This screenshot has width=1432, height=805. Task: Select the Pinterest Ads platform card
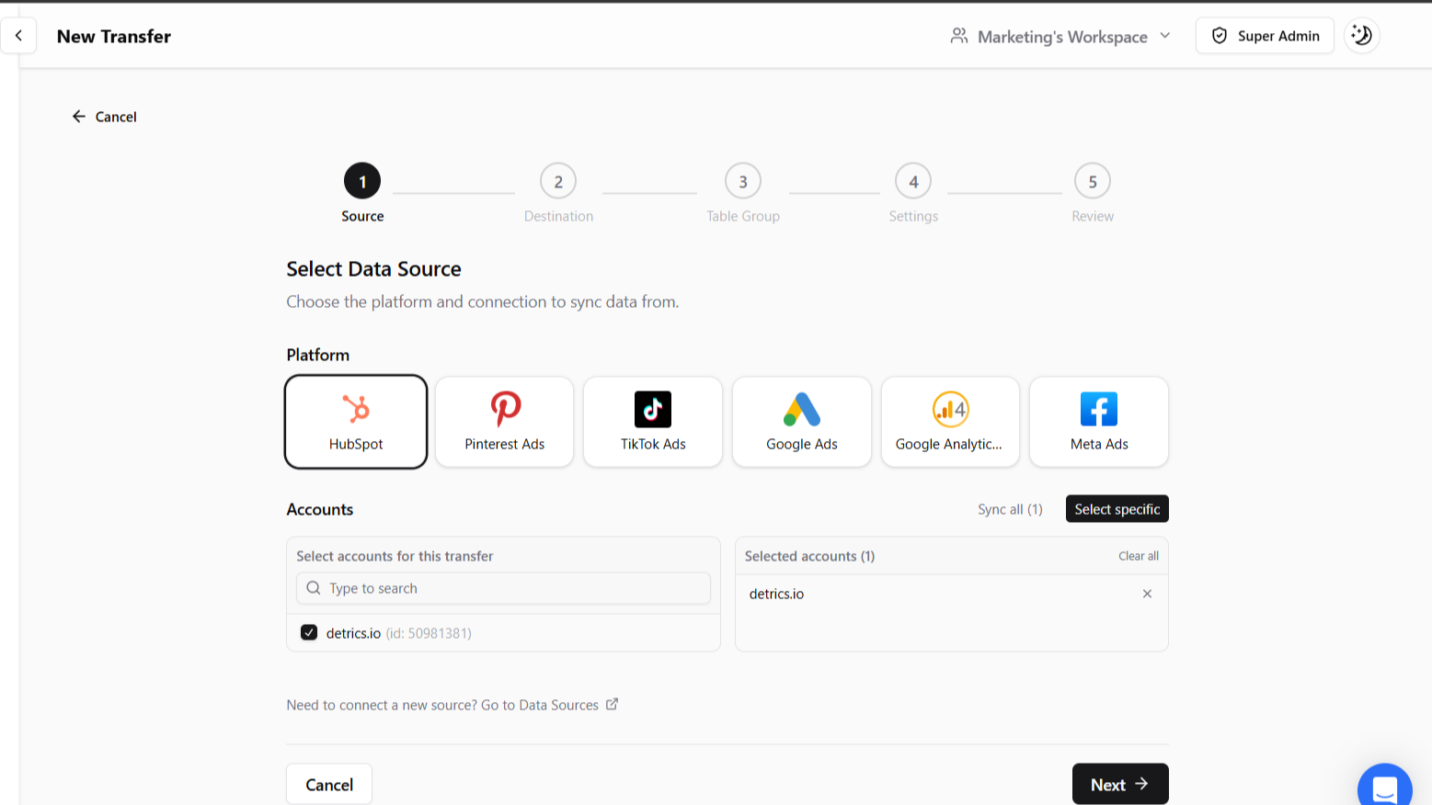click(x=504, y=422)
